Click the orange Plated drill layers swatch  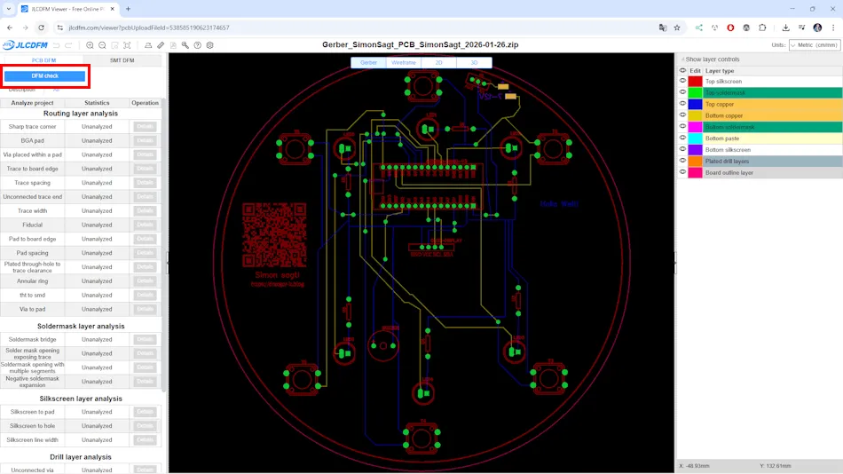click(695, 161)
